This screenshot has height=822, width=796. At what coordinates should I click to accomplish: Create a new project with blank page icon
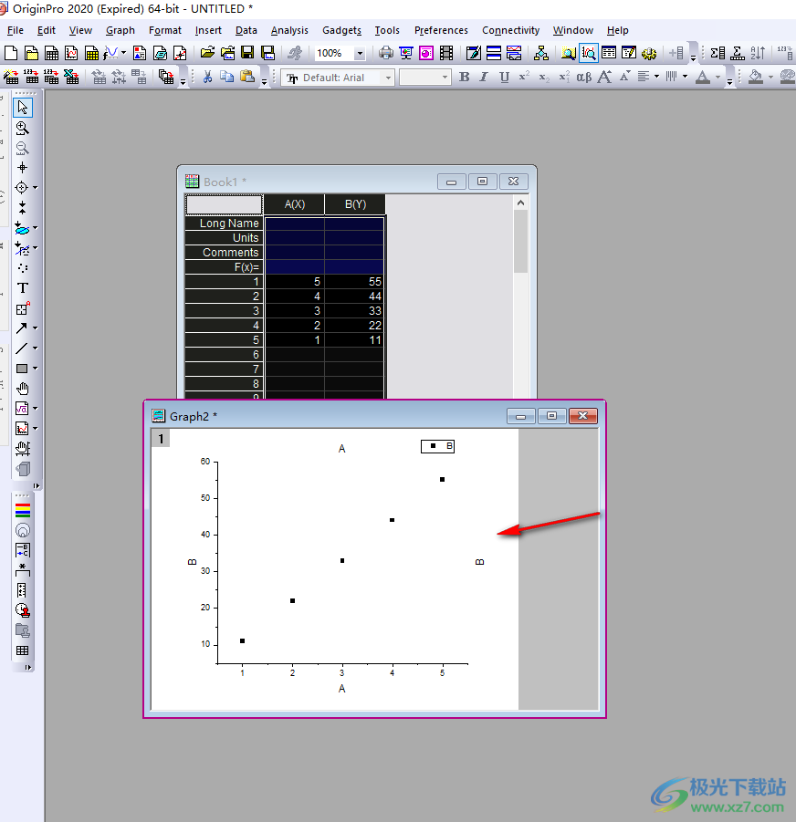pyautogui.click(x=11, y=53)
